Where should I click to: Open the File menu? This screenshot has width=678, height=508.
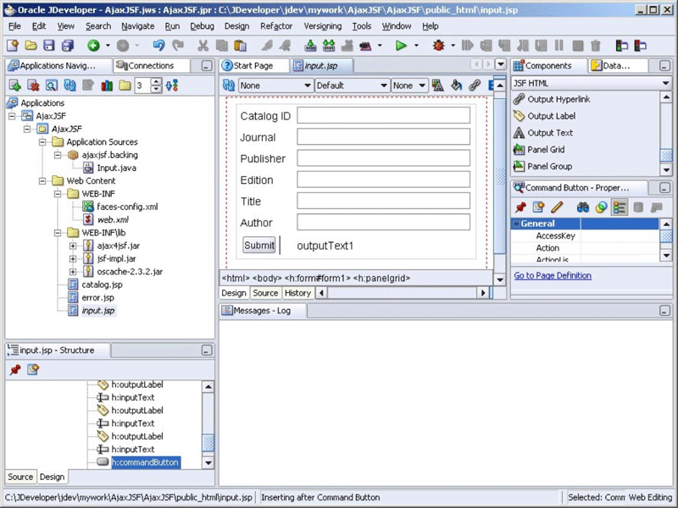coord(14,26)
